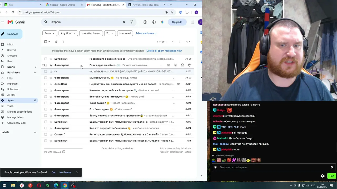Image resolution: width=337 pixels, height=189 pixels.
Task: Open Windows notification center
Action: (331, 186)
